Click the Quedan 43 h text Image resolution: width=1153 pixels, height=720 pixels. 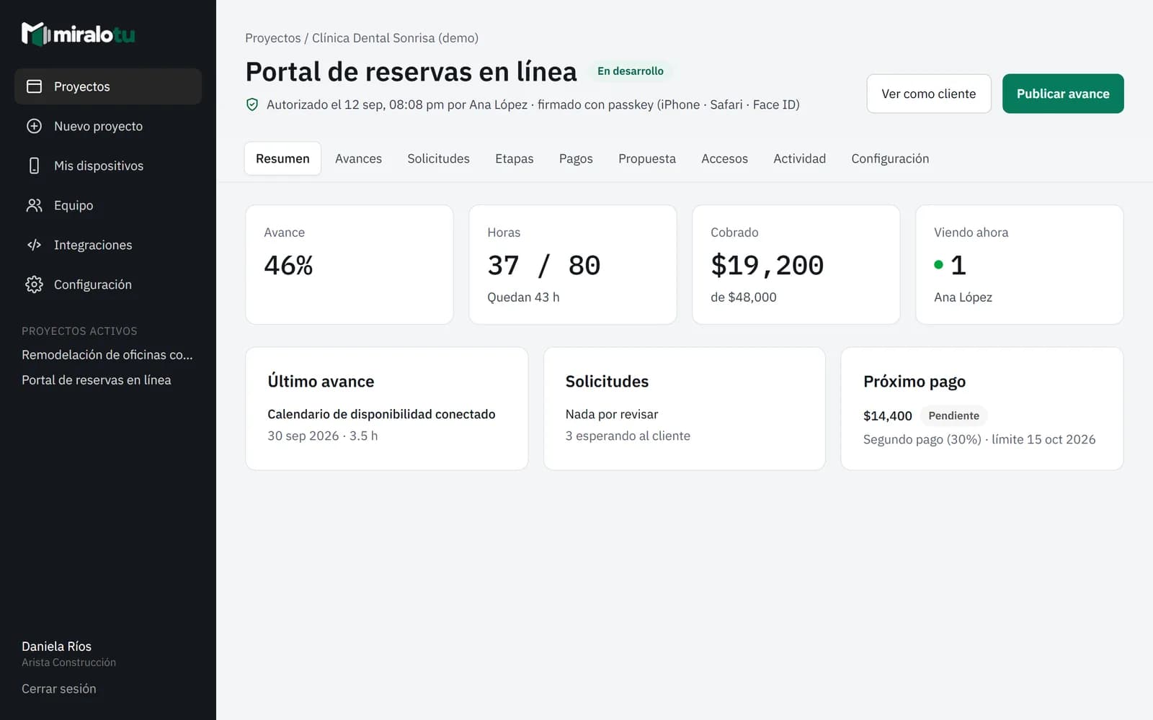(x=523, y=297)
